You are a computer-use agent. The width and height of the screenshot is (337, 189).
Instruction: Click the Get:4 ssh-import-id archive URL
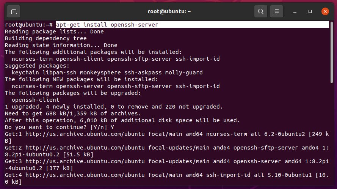[85, 175]
